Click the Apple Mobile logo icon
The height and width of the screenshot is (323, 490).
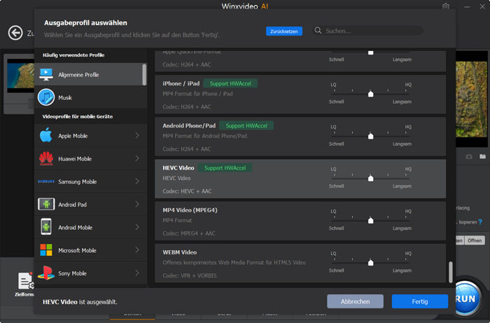pos(46,135)
